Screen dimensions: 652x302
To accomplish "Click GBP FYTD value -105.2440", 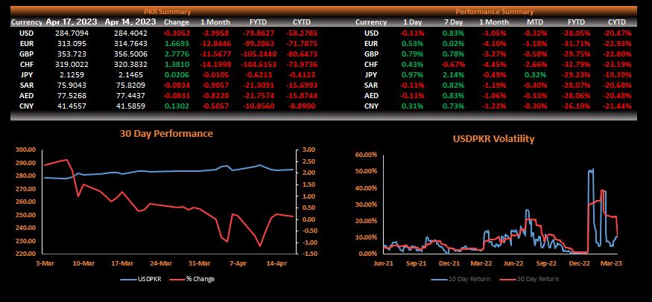I will [x=258, y=54].
